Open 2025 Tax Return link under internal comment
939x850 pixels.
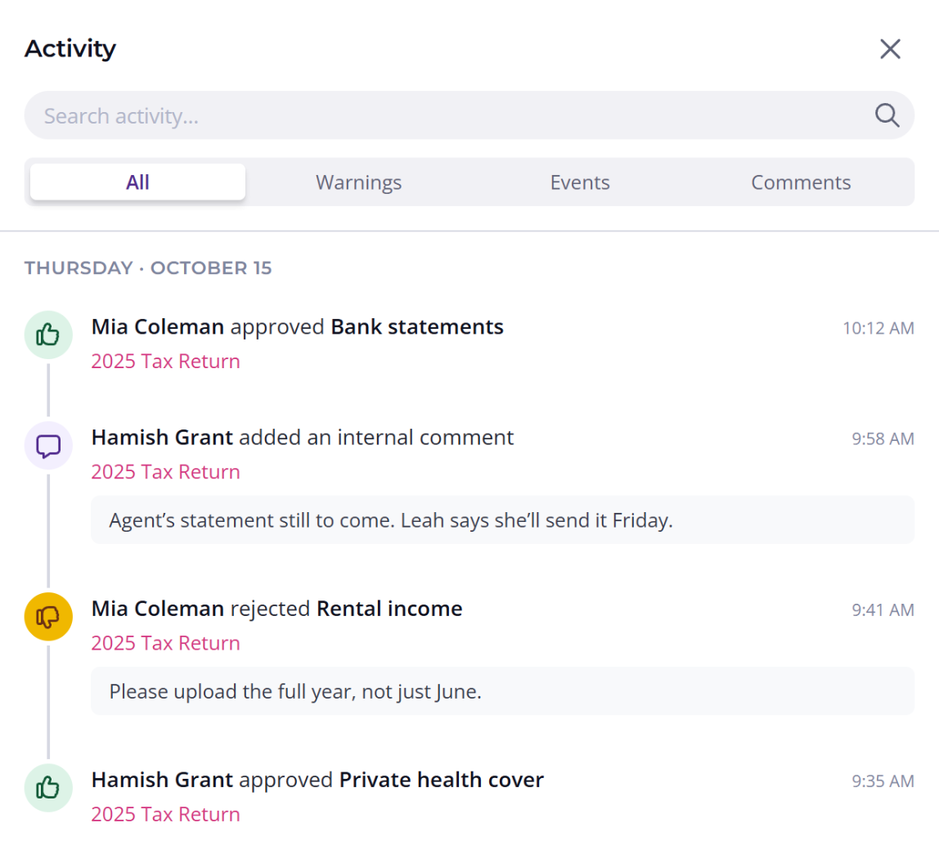165,472
